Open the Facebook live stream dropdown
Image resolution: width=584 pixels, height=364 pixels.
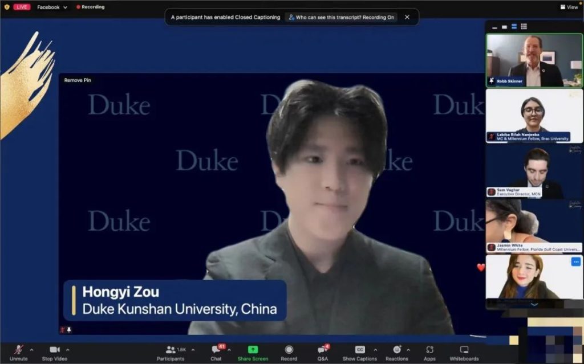click(x=52, y=7)
